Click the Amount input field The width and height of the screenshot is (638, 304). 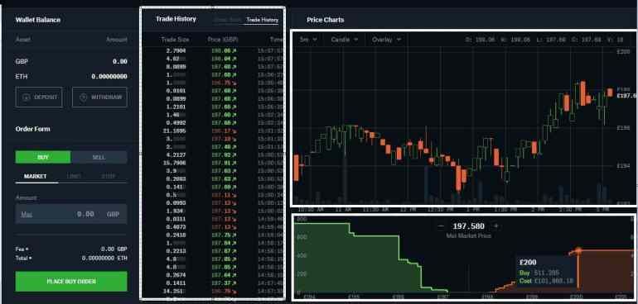click(71, 214)
